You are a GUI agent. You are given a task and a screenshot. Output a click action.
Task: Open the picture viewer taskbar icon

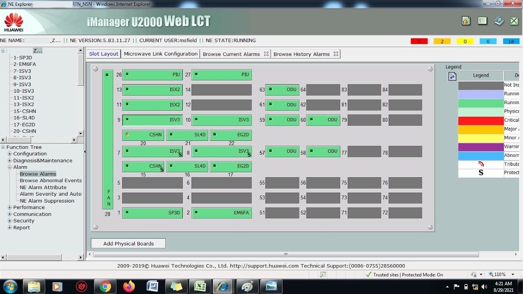pyautogui.click(x=271, y=287)
